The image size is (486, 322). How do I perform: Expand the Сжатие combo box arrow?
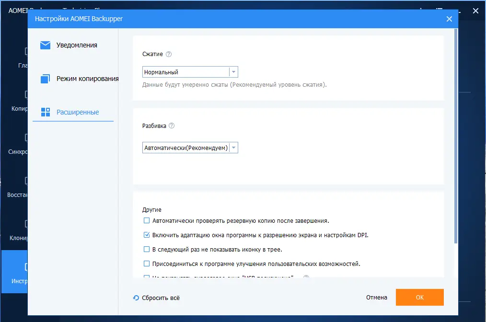tap(234, 72)
